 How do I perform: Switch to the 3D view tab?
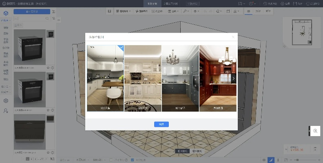pyautogui.click(x=248, y=11)
